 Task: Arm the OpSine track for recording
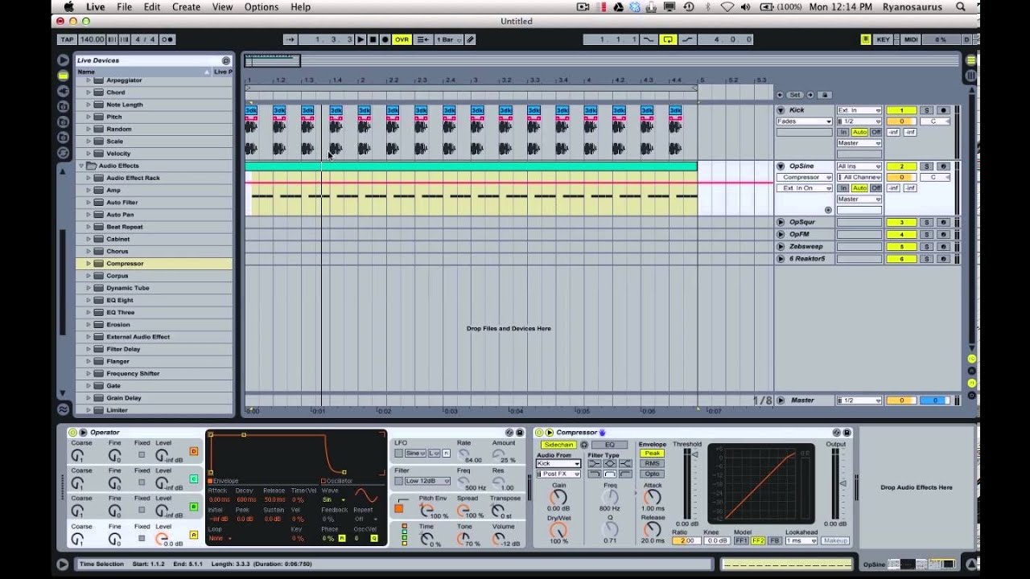point(943,166)
